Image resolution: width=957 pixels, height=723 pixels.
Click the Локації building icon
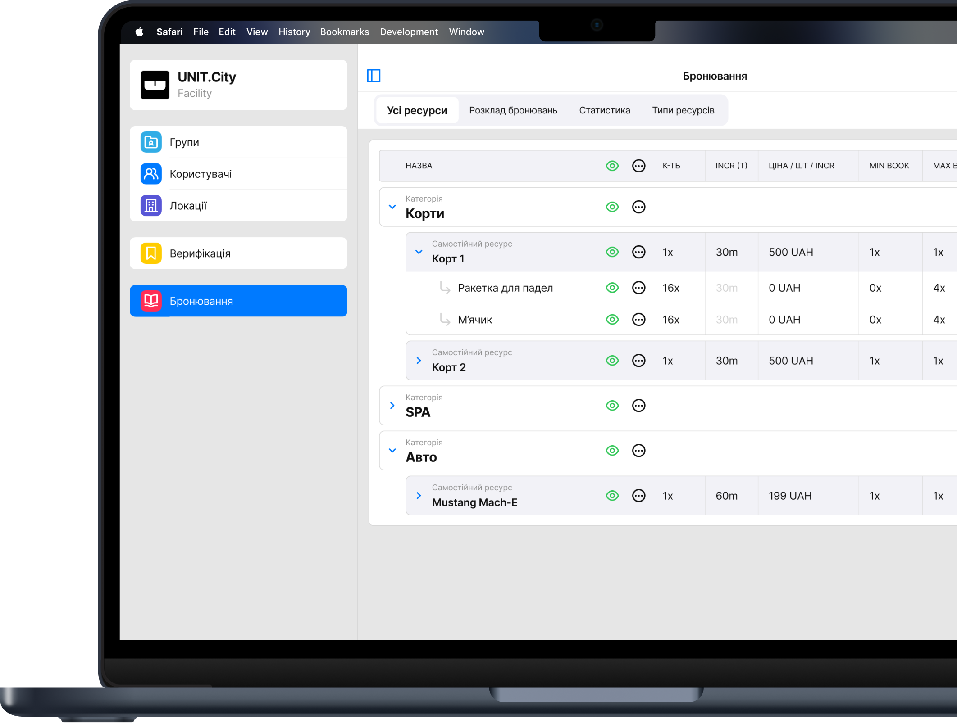(151, 206)
